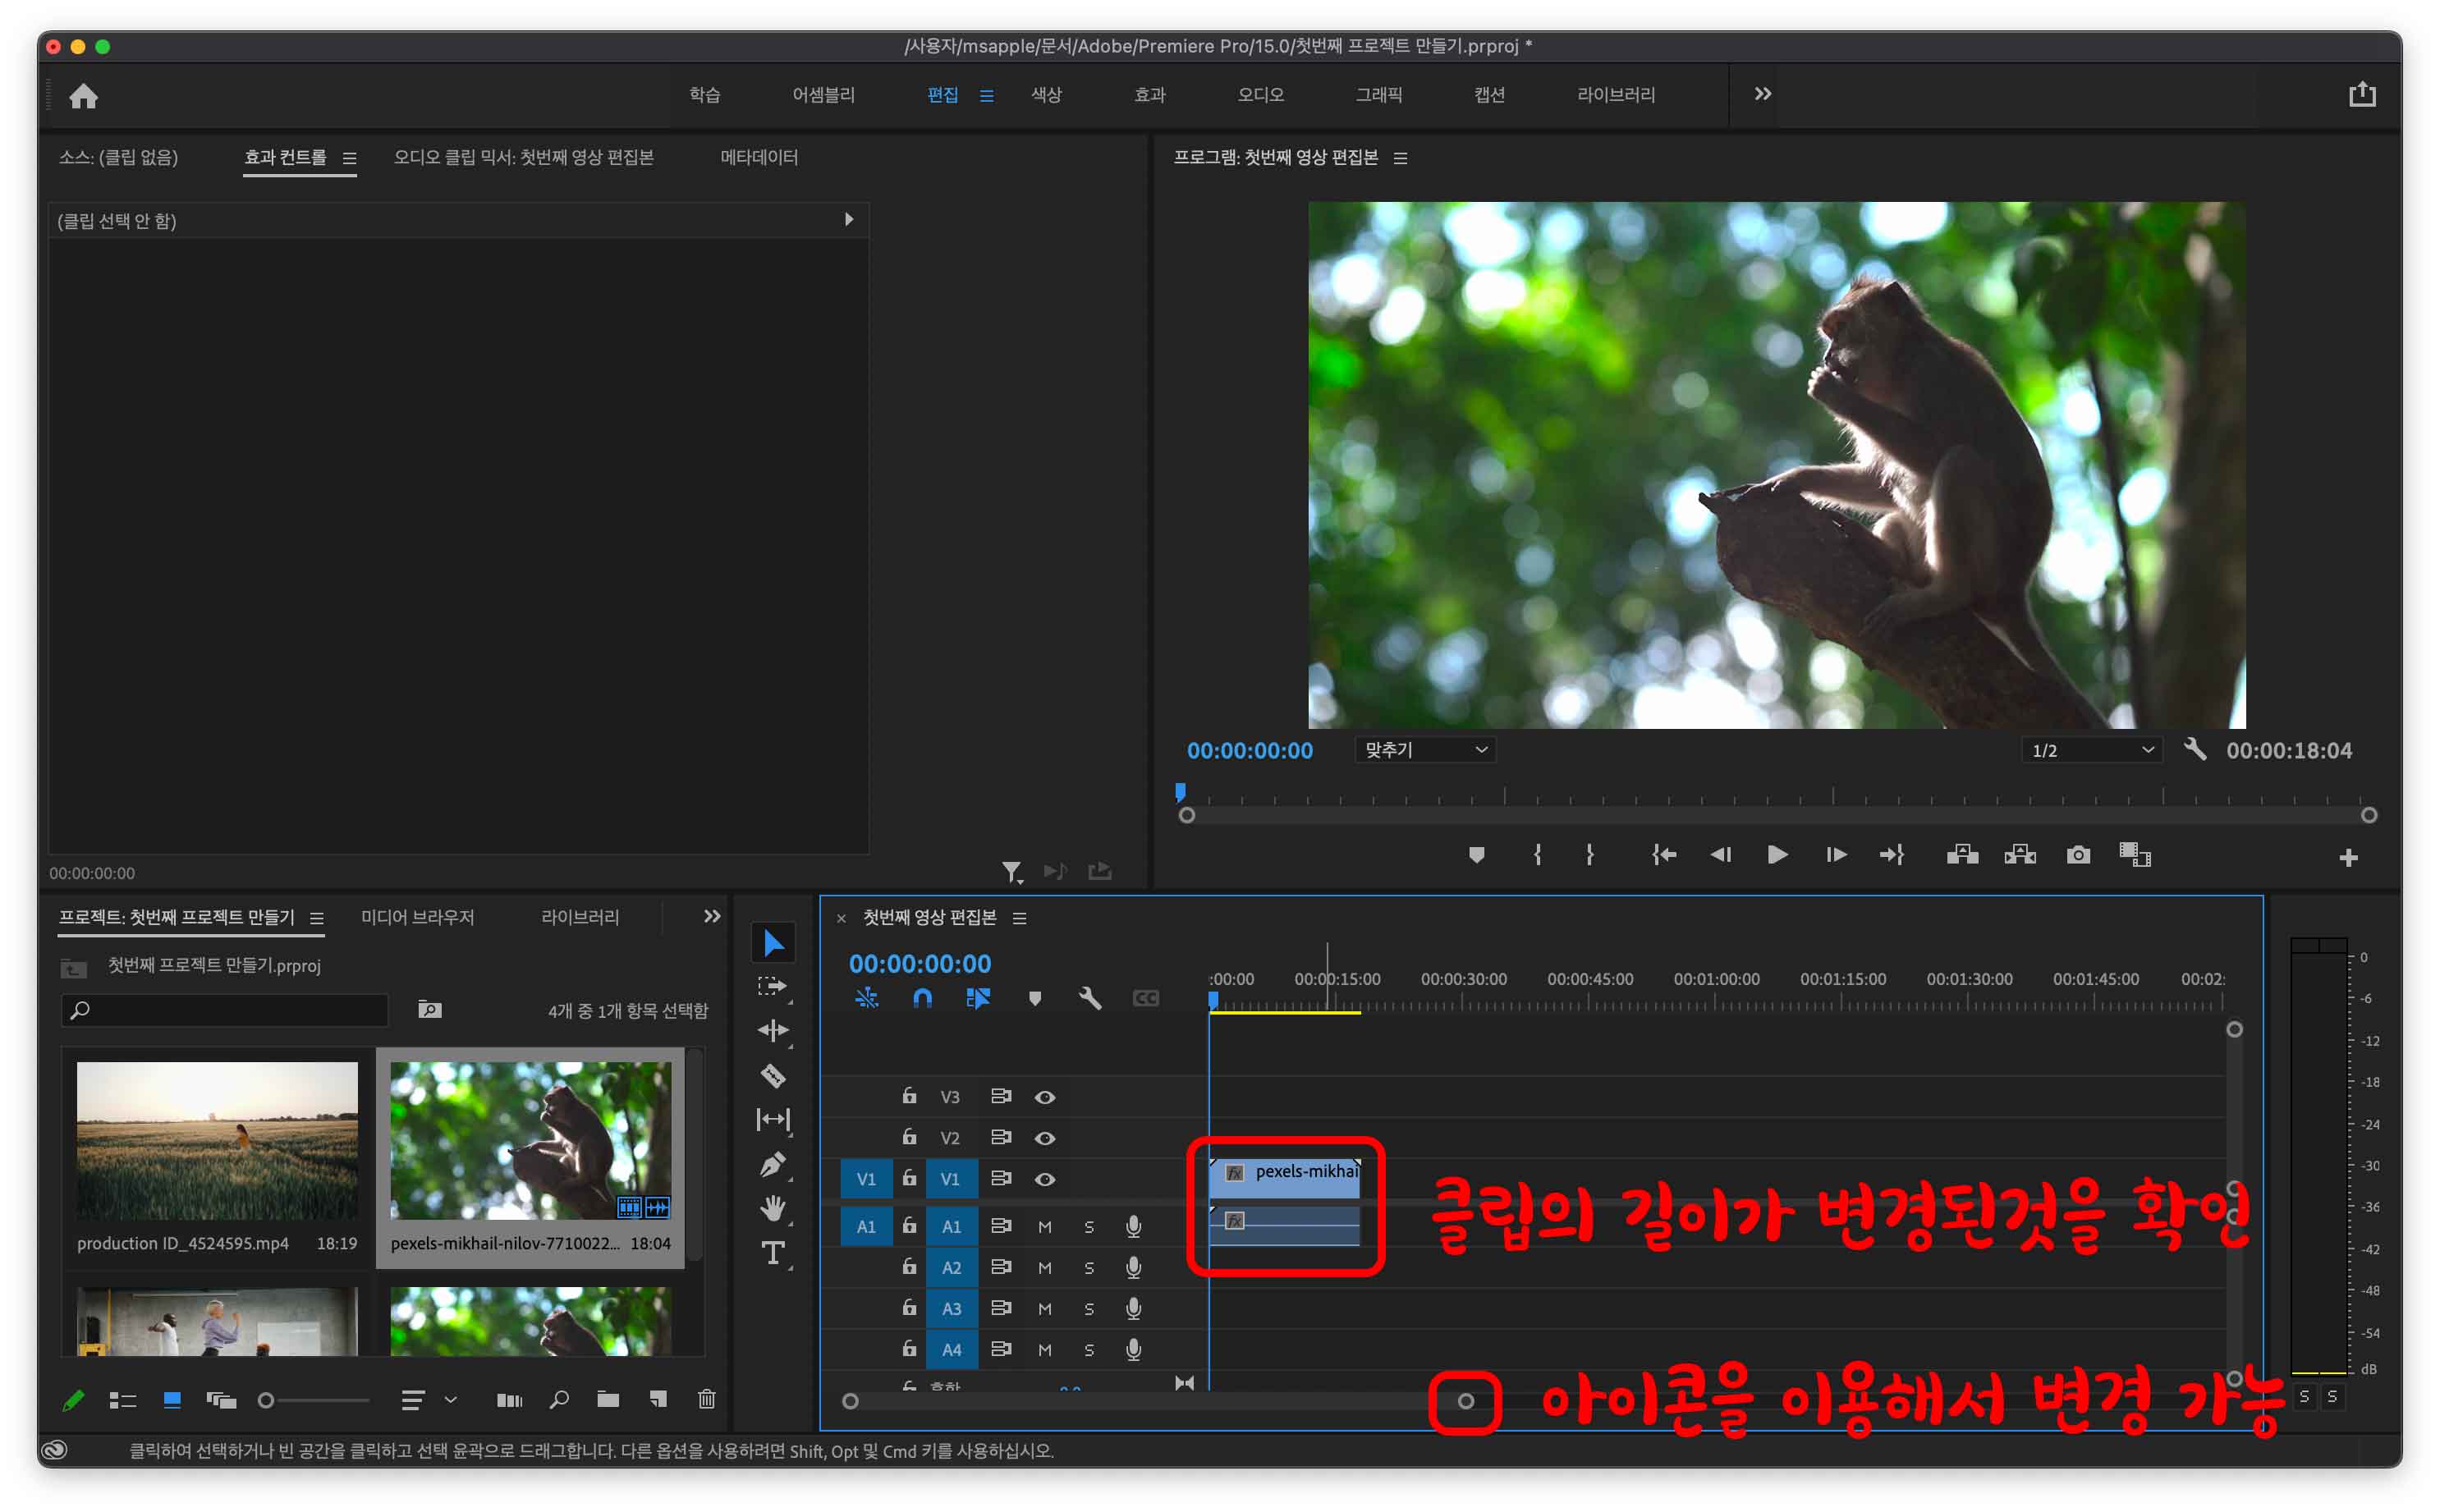Toggle V2 track output eye icon
This screenshot has height=1512, width=2440.
pos(1044,1138)
